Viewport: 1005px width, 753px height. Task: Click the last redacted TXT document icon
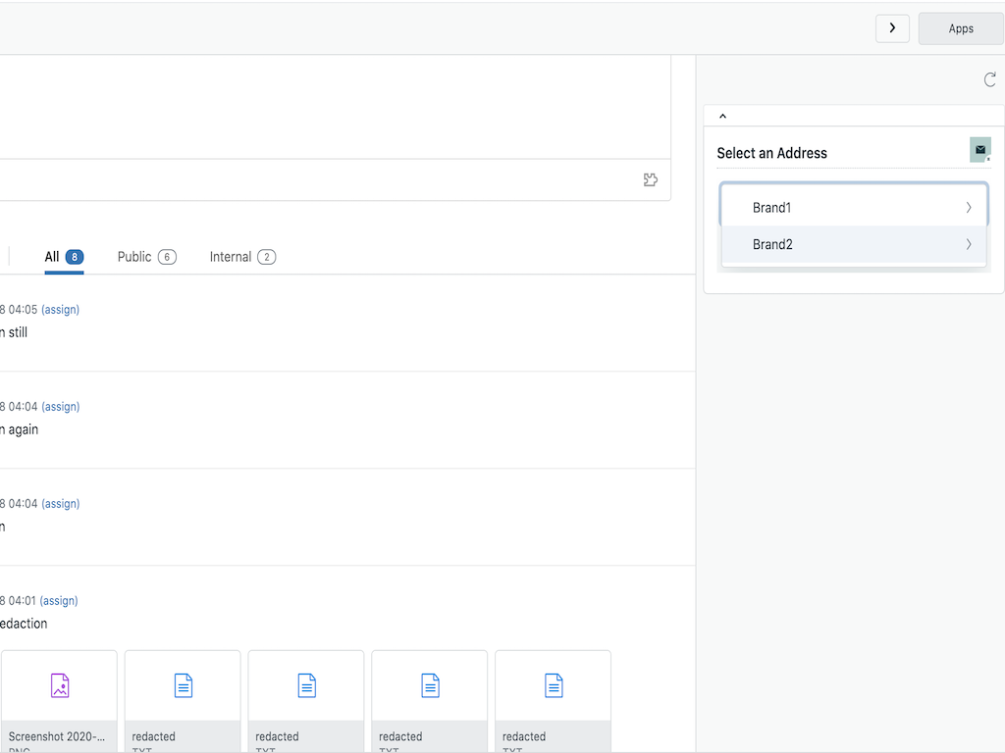point(553,685)
